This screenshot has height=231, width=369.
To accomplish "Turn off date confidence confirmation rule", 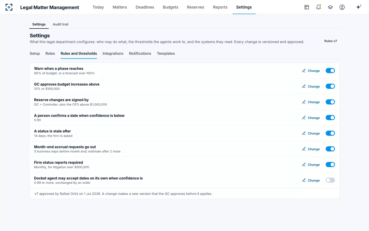I will [x=330, y=118].
